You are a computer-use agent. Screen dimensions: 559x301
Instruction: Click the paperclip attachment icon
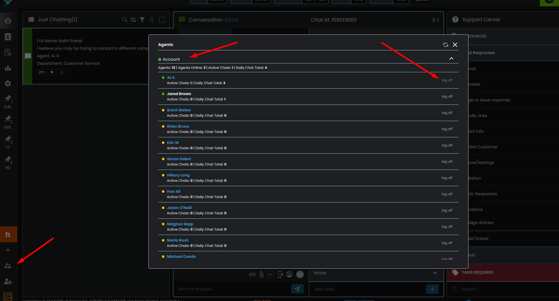pyautogui.click(x=261, y=274)
